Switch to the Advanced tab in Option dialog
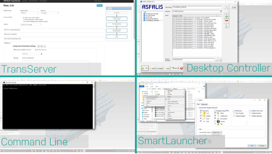The height and width of the screenshot is (154, 272). (x=204, y=104)
